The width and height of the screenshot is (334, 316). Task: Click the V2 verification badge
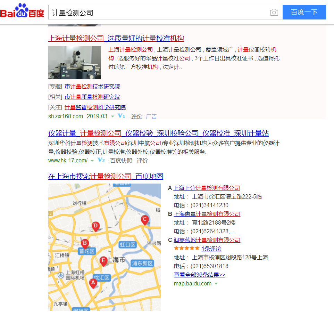pos(101,160)
